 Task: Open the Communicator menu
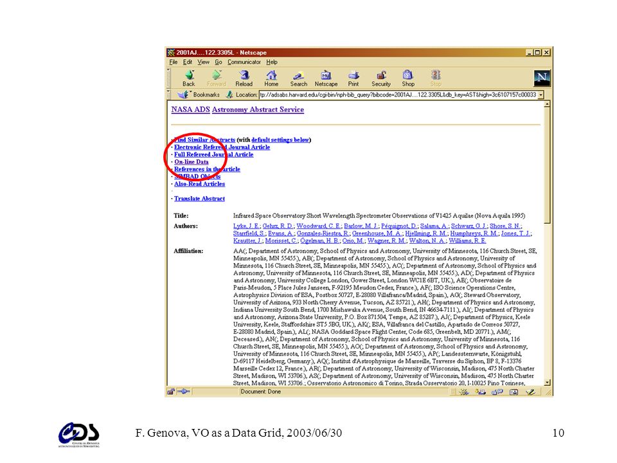[244, 62]
